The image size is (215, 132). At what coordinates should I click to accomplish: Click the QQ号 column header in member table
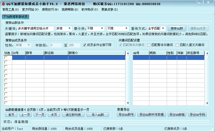coord(141,53)
